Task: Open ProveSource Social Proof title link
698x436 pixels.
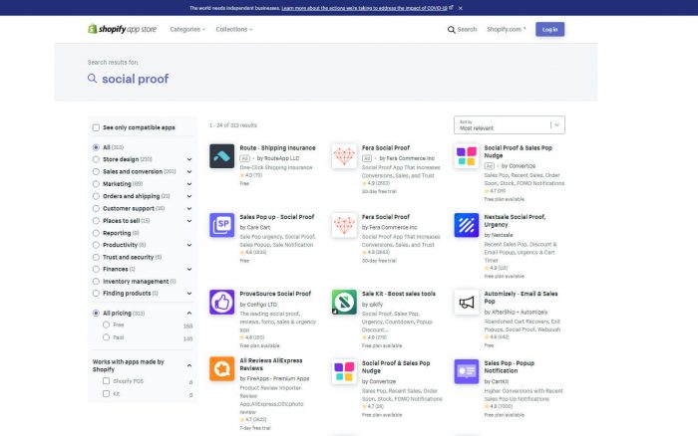Action: click(x=275, y=294)
